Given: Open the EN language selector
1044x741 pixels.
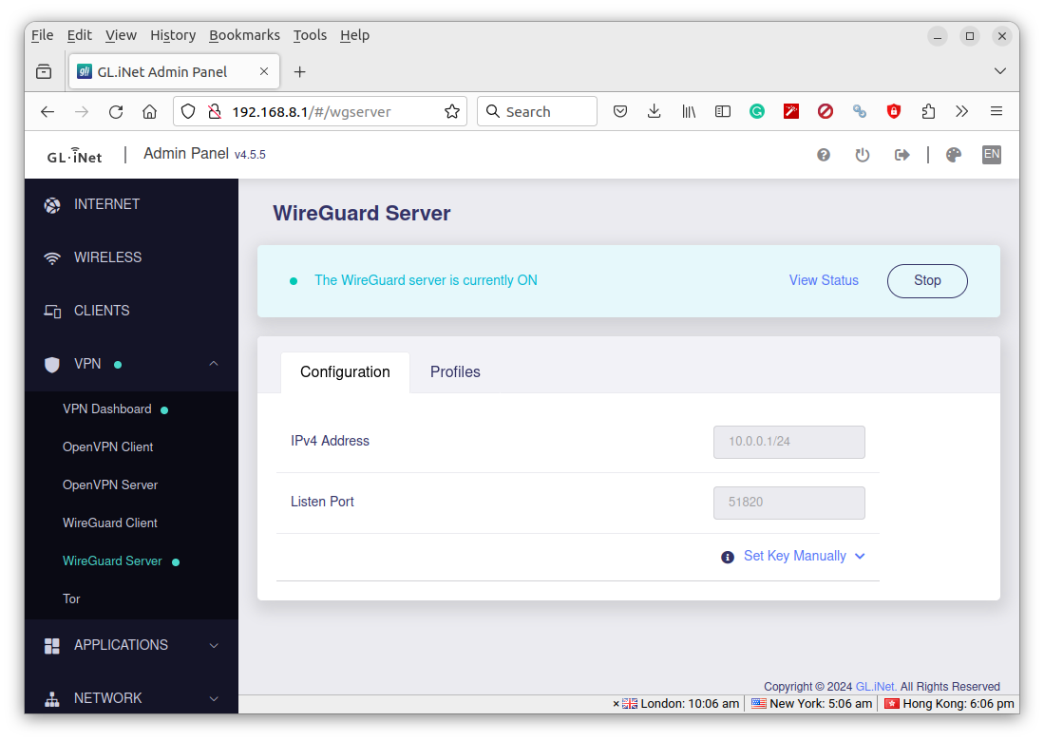Looking at the screenshot, I should pos(992,155).
